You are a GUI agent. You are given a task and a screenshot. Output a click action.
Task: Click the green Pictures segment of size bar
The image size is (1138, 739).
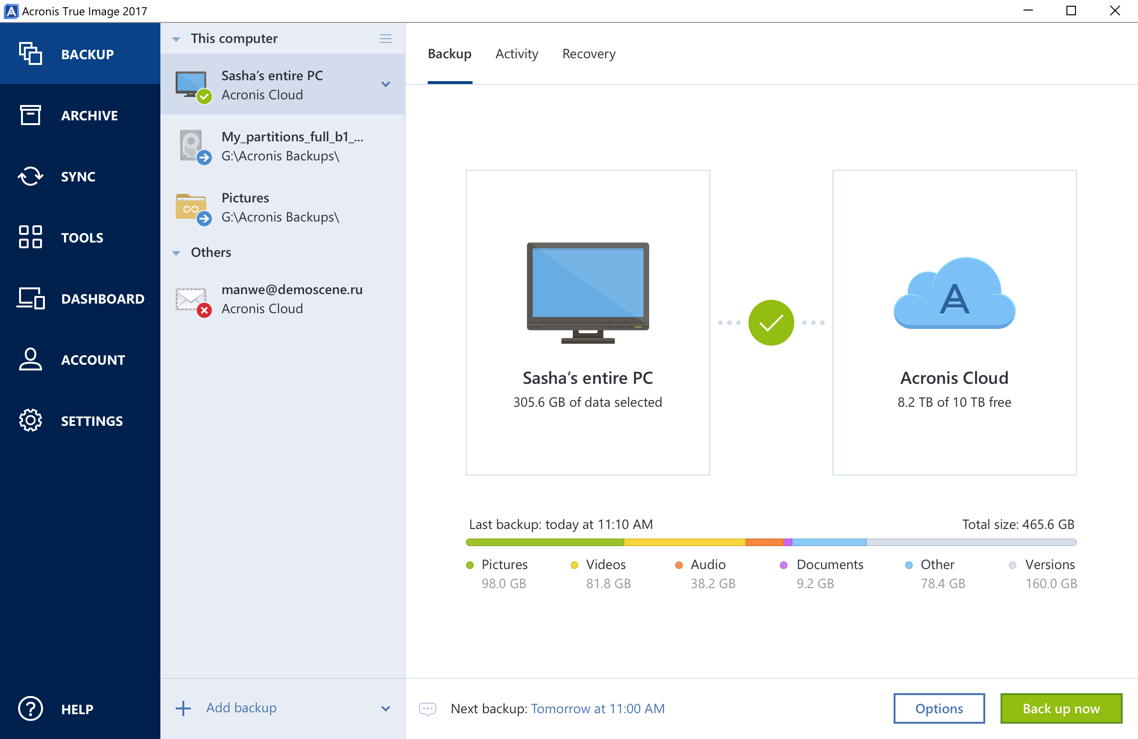(x=545, y=542)
